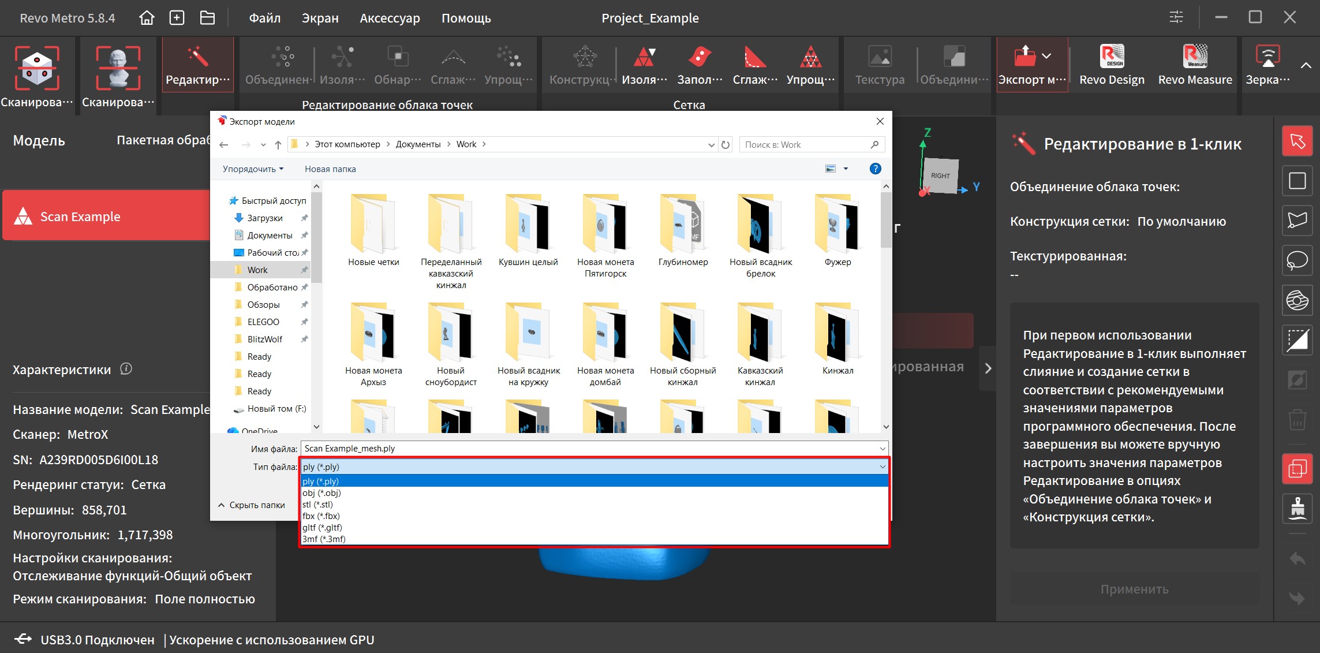The height and width of the screenshot is (653, 1320).
Task: Open the Файл menu
Action: click(264, 18)
